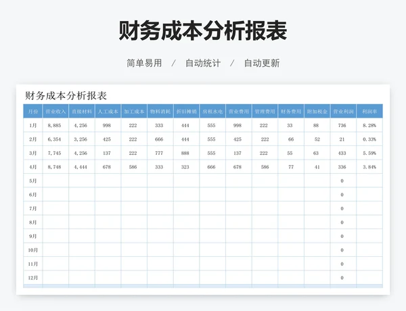The height and width of the screenshot is (311, 406).
Task: Select the 月份 column header
Action: tap(33, 112)
